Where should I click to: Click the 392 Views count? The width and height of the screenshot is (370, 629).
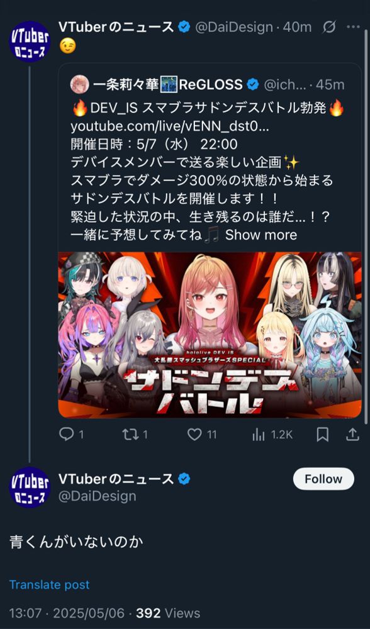point(168,613)
